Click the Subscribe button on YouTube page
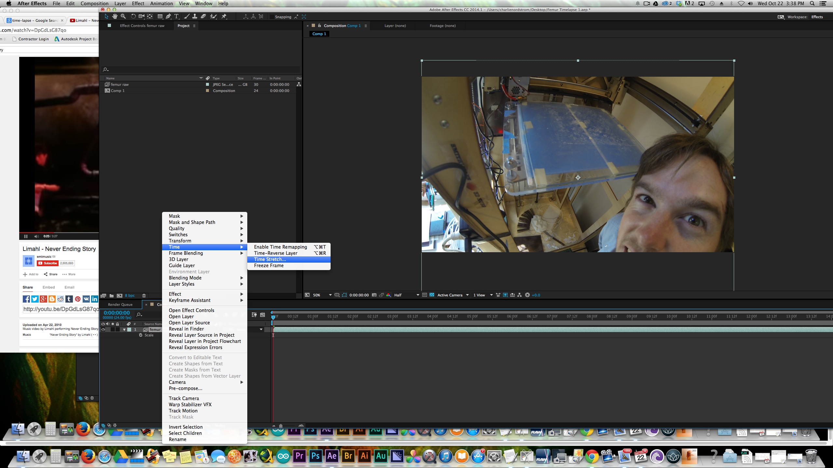The image size is (833, 468). coord(48,263)
